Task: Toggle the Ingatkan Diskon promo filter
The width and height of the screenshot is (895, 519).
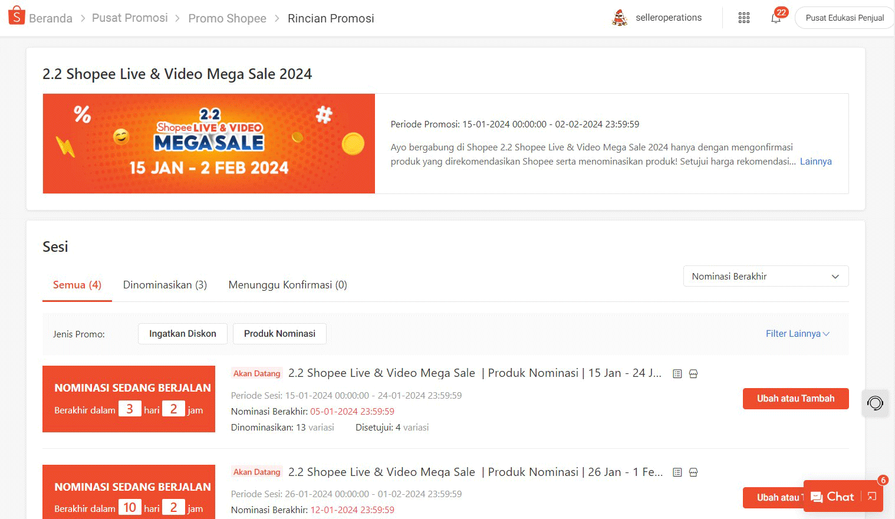Action: [182, 333]
